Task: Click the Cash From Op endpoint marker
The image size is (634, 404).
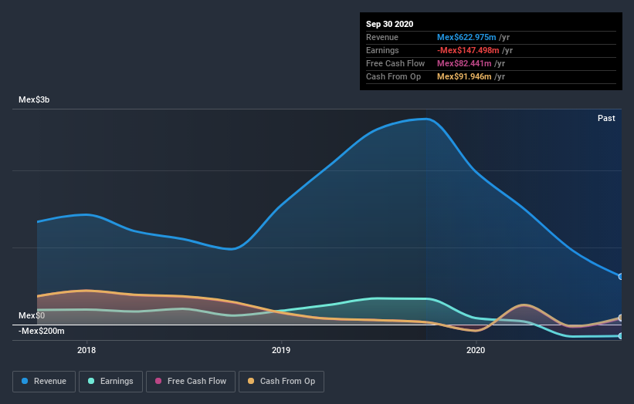Action: 620,318
